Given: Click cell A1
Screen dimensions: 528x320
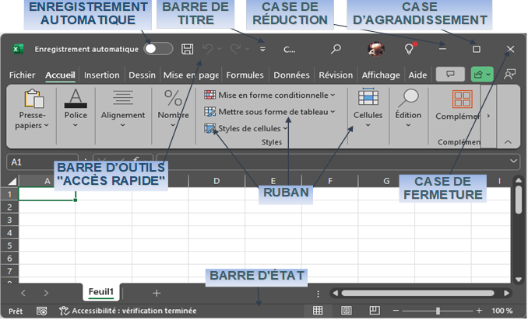Looking at the screenshot, I should pyautogui.click(x=48, y=194).
